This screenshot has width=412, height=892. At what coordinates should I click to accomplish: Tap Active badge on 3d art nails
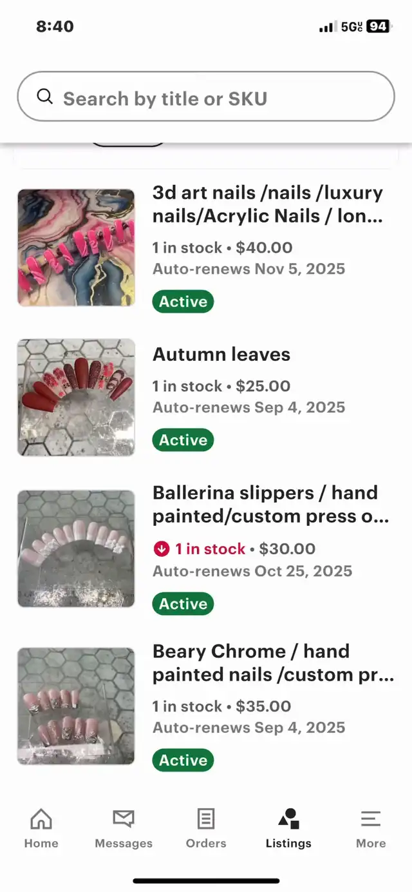tap(183, 302)
